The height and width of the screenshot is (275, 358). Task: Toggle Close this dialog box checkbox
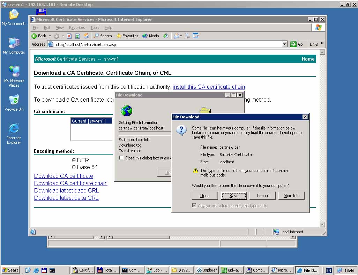pyautogui.click(x=121, y=158)
